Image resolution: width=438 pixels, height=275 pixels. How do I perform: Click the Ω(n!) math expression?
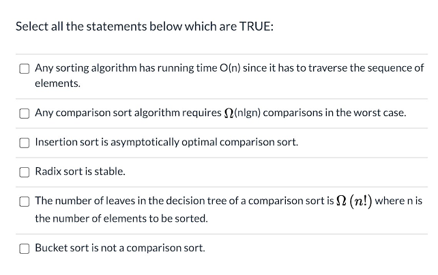[355, 201]
